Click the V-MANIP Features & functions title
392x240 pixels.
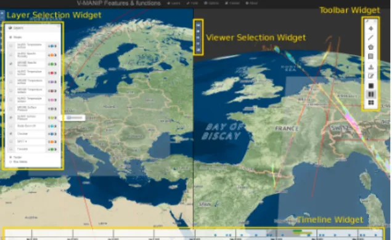coord(119,3)
